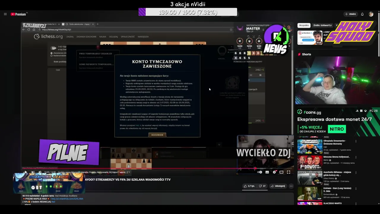Screen dimensions: 380x214
Task: Play the YouTube video
Action: coord(26,172)
